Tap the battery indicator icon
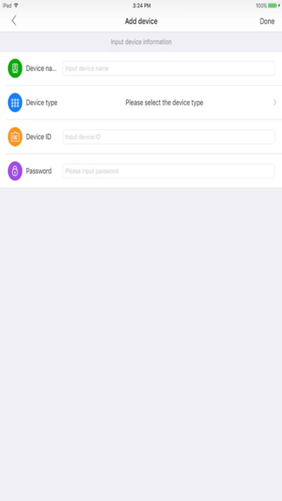 [x=273, y=6]
